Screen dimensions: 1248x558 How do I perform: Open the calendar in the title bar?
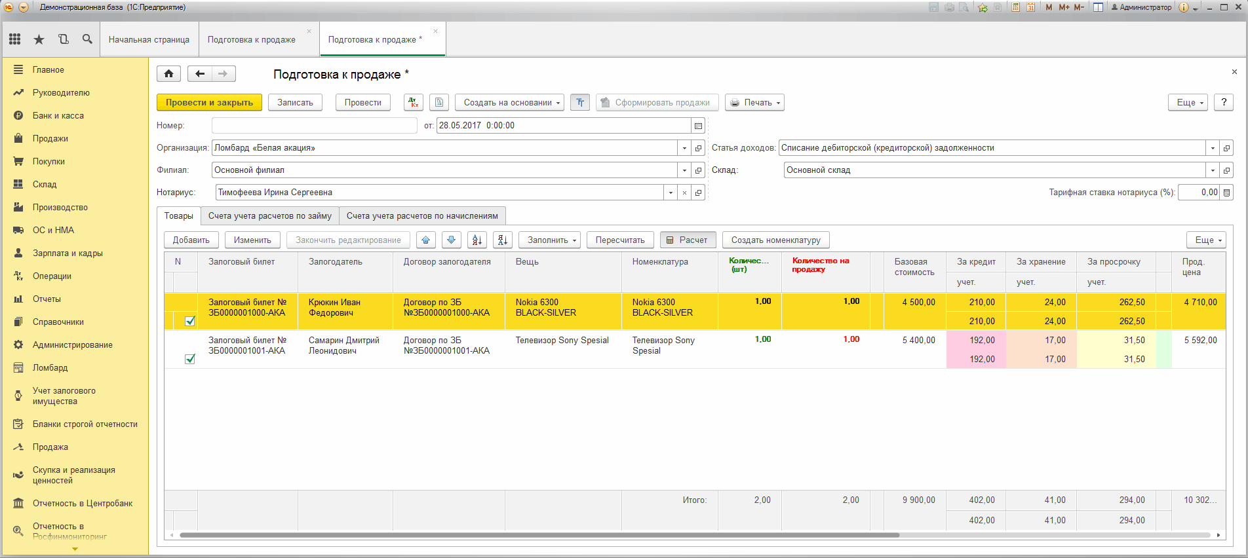1030,7
